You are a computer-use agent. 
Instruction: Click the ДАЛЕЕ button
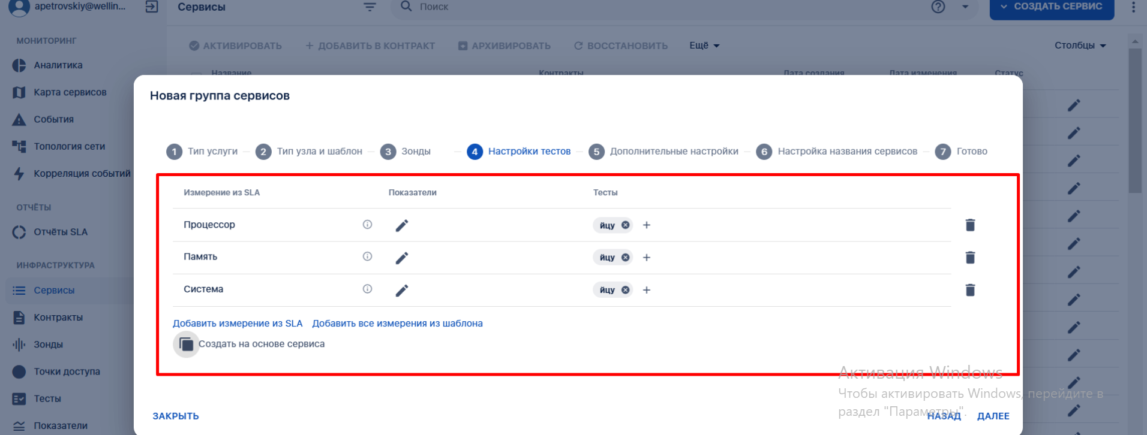[x=993, y=416]
